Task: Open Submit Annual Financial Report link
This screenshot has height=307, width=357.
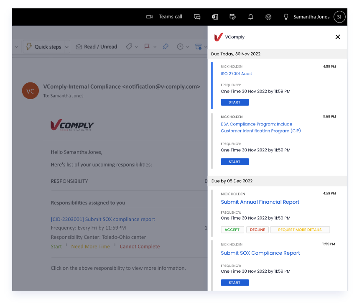Action: [x=260, y=202]
